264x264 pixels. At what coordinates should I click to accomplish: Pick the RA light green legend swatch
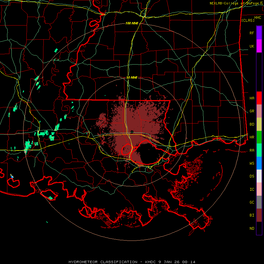point(259,150)
